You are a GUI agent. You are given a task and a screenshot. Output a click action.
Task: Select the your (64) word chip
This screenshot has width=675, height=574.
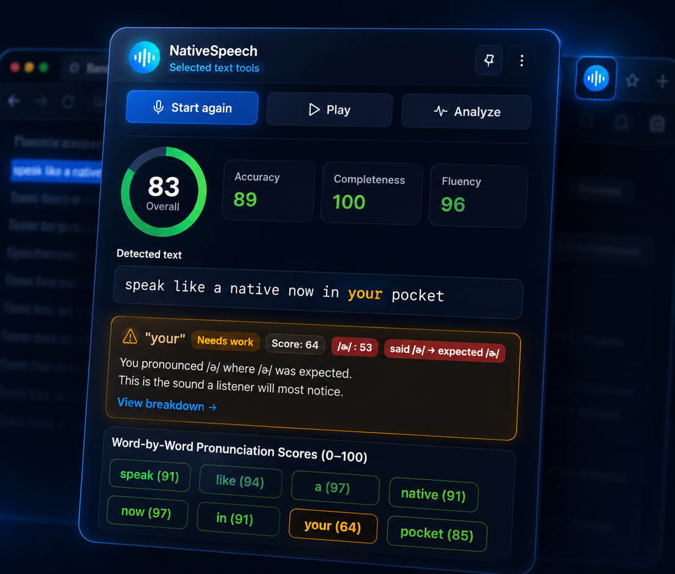[x=333, y=526]
